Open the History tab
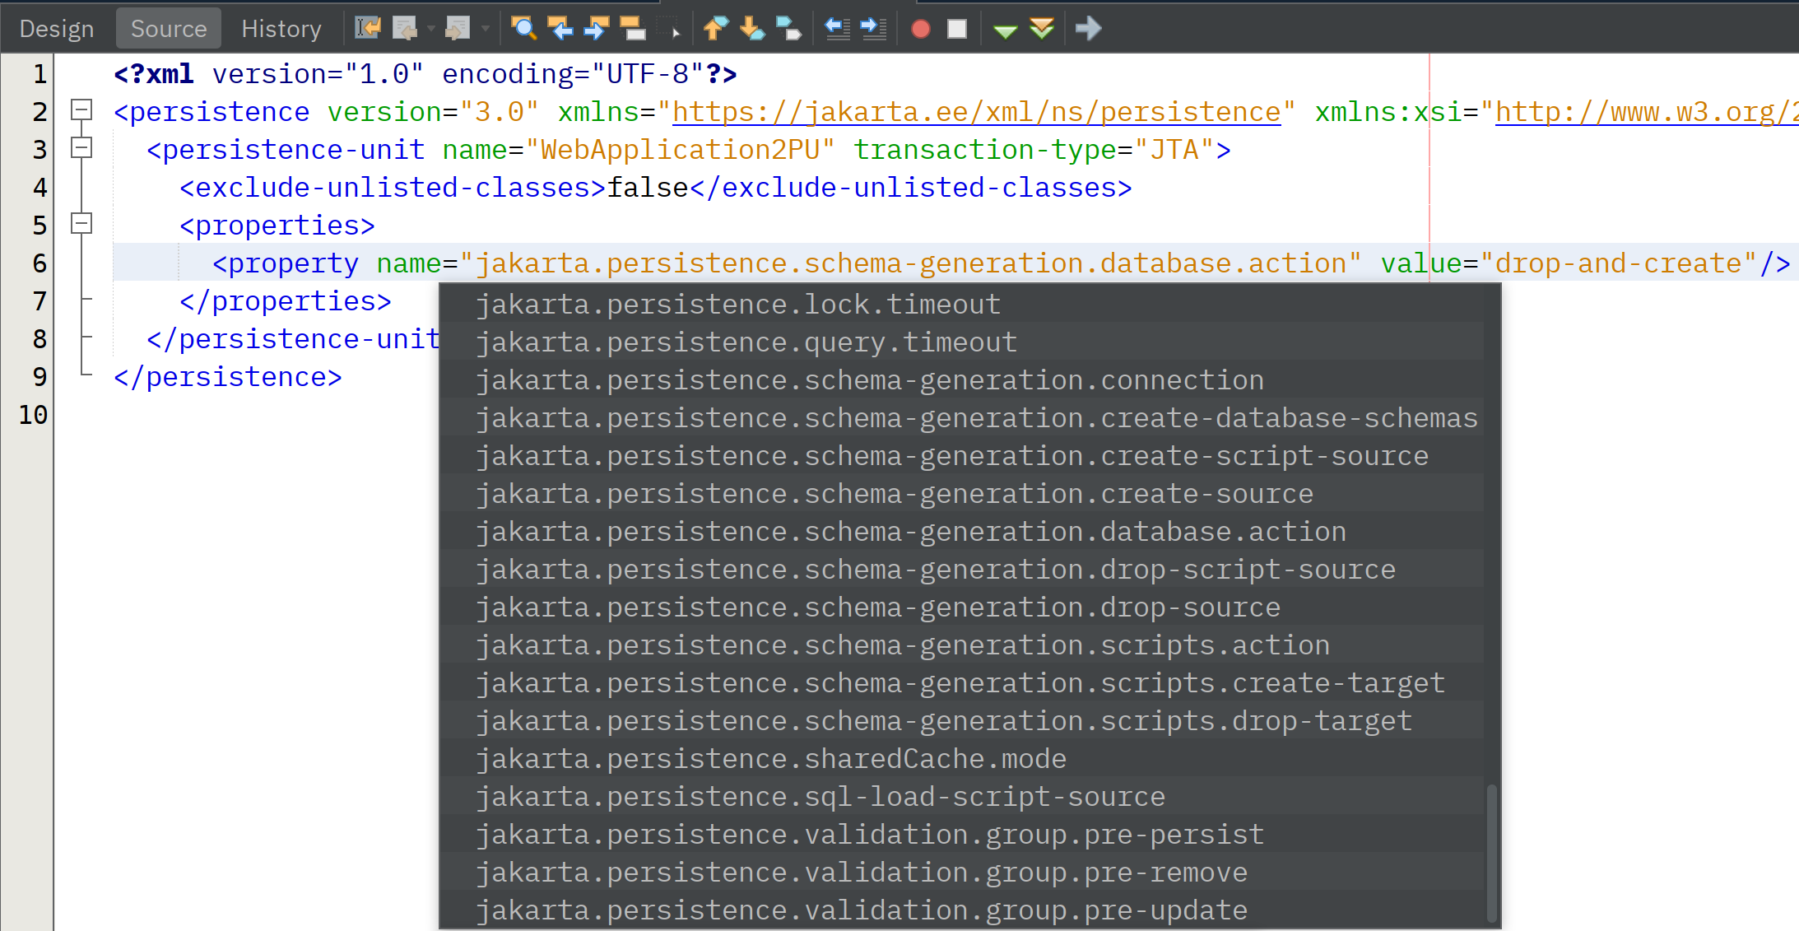 281,29
